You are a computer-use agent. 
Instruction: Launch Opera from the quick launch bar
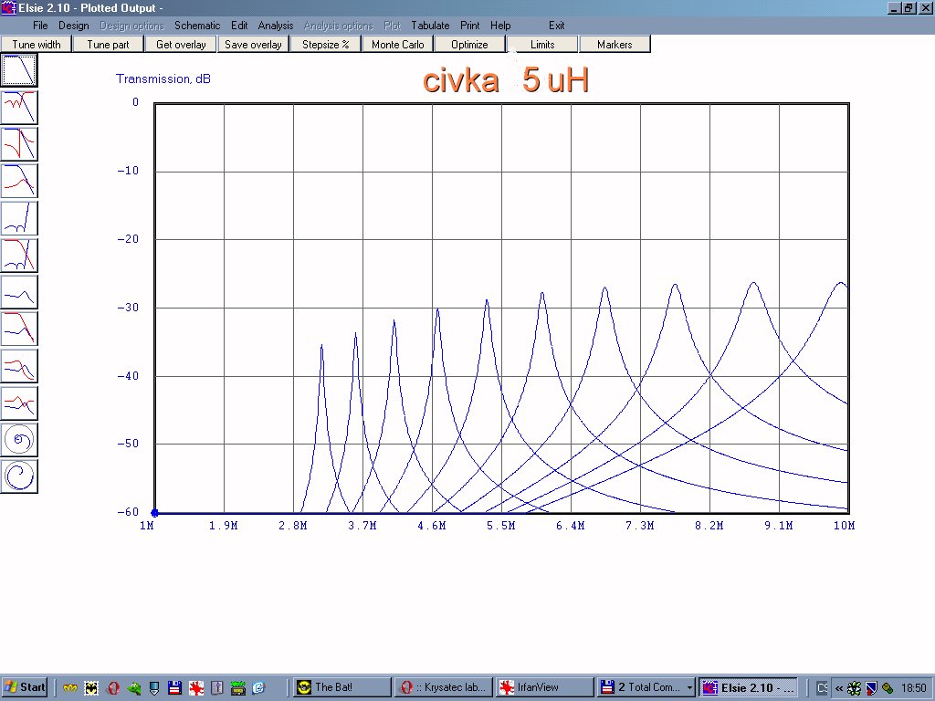tap(112, 688)
